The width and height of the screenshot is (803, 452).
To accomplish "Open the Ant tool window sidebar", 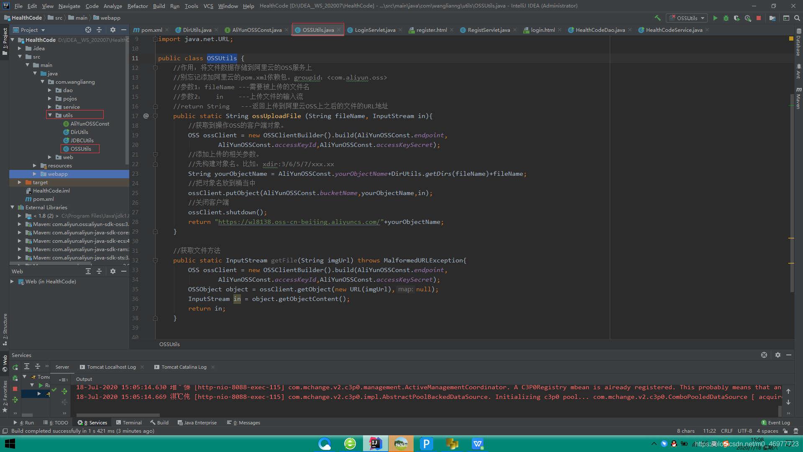I will click(798, 71).
